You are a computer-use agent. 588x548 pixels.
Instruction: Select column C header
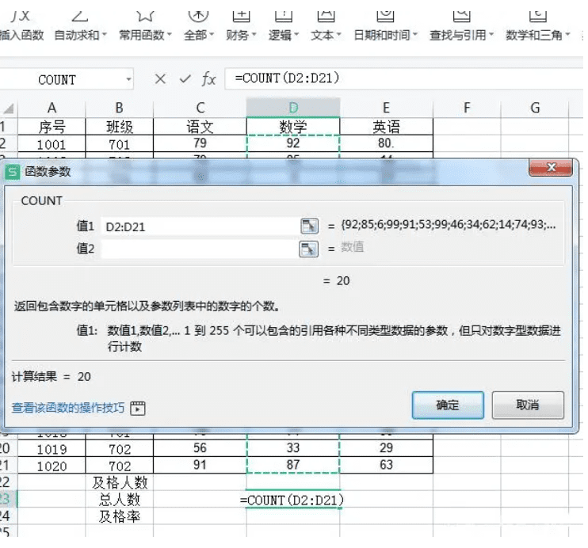200,108
